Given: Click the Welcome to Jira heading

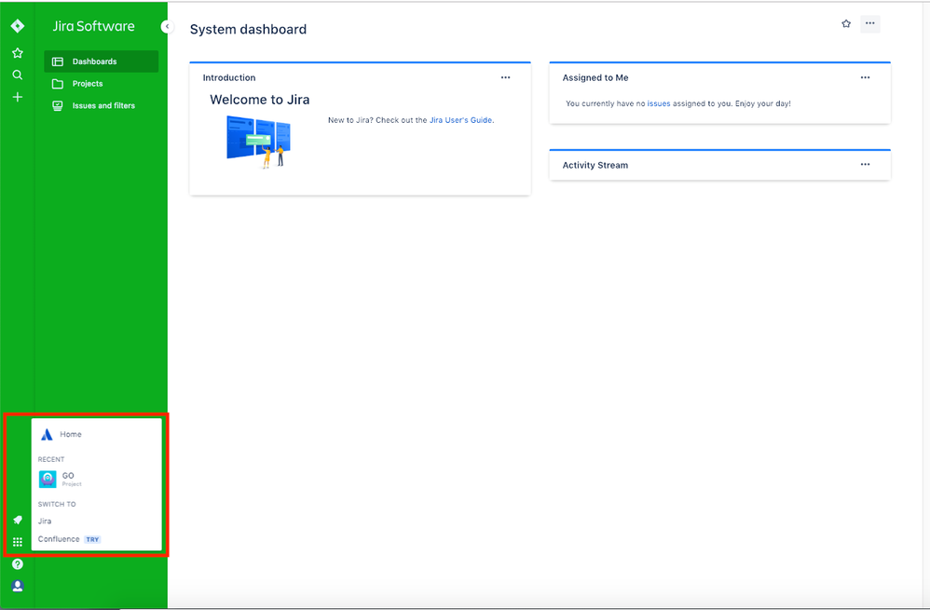Looking at the screenshot, I should (x=260, y=100).
